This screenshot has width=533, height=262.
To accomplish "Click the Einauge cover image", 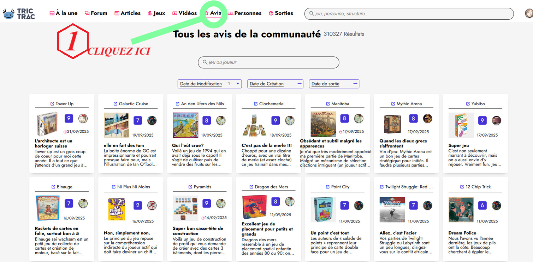I will pyautogui.click(x=48, y=208).
